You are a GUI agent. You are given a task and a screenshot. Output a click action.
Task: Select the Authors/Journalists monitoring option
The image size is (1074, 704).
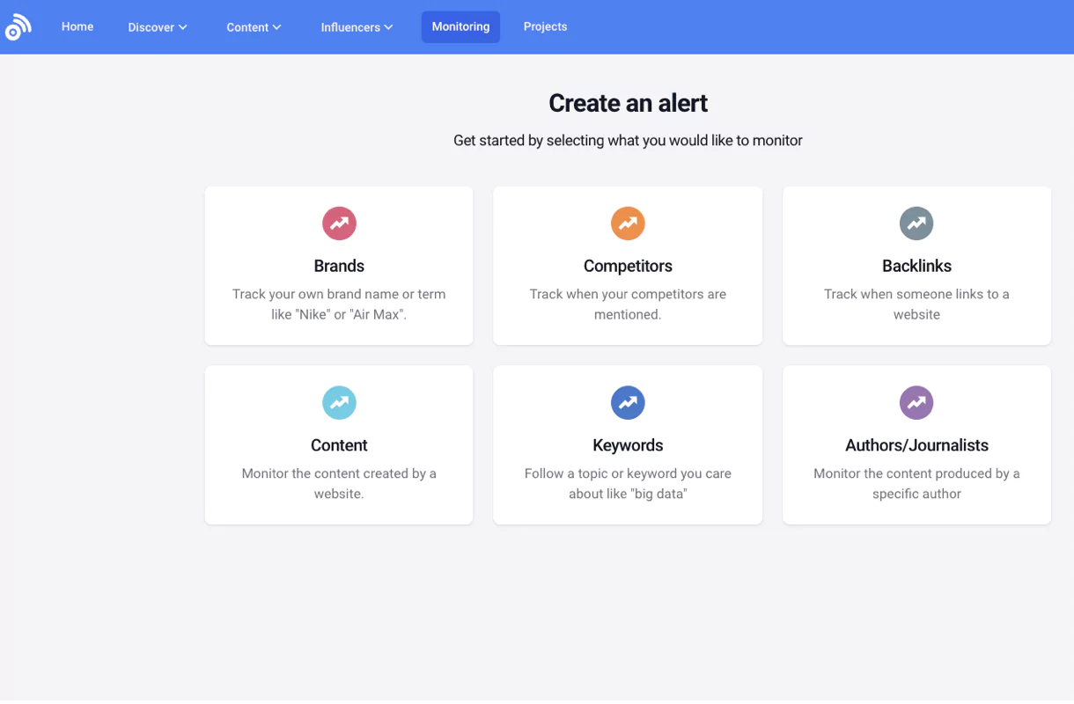[x=916, y=444]
